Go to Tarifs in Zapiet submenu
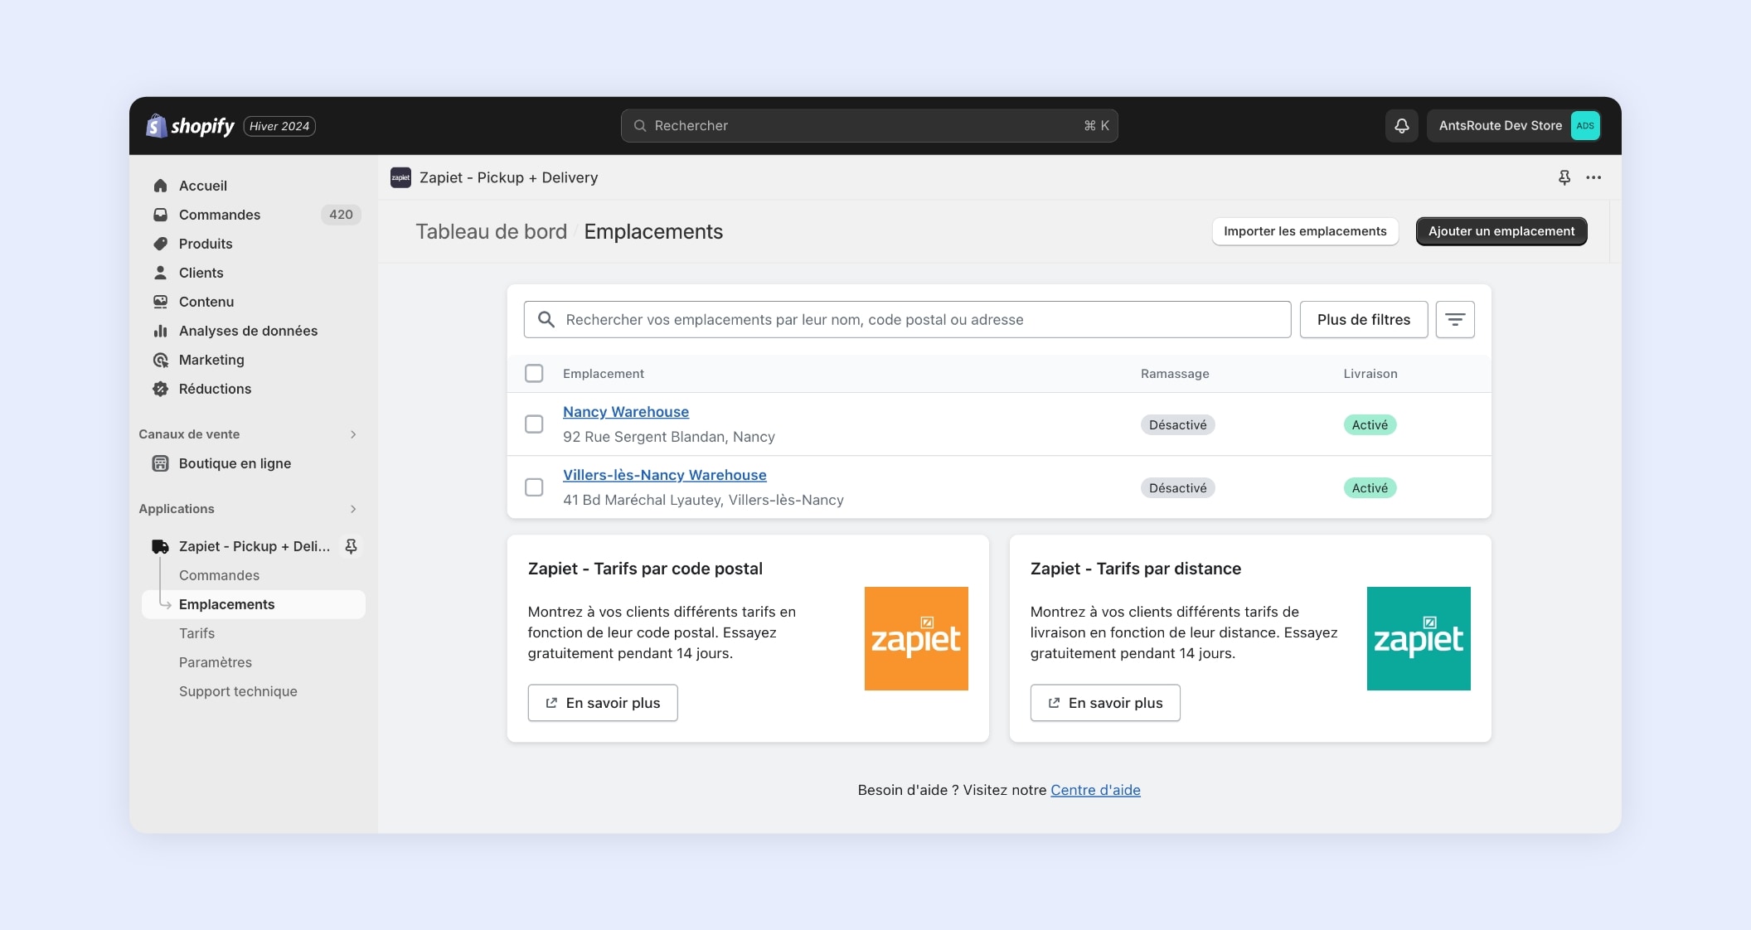Image resolution: width=1751 pixels, height=930 pixels. pyautogui.click(x=196, y=633)
